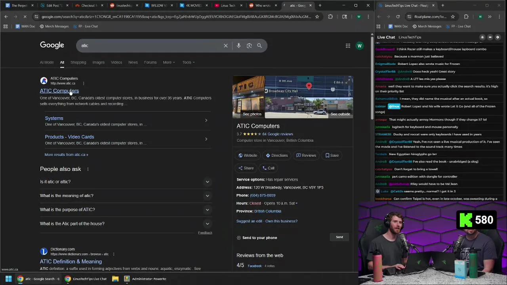This screenshot has width=507, height=285.
Task: Open Live Chat settings gear
Action: [x=498, y=37]
